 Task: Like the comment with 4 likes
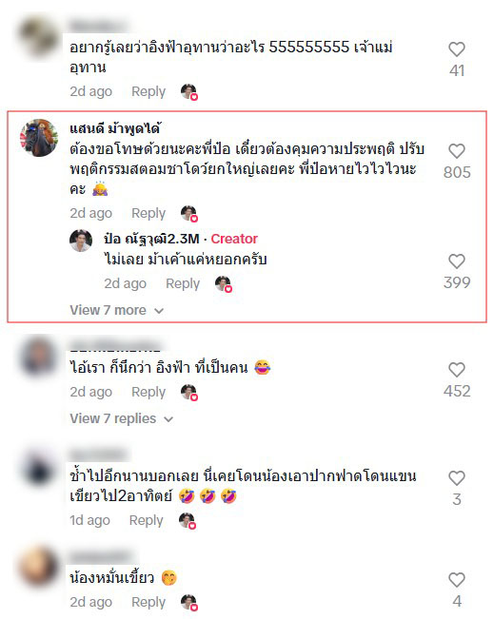tap(457, 580)
